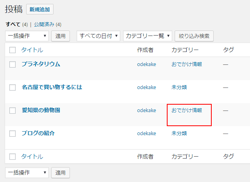Click the odekake author link for ブログの紹介

coord(146,133)
